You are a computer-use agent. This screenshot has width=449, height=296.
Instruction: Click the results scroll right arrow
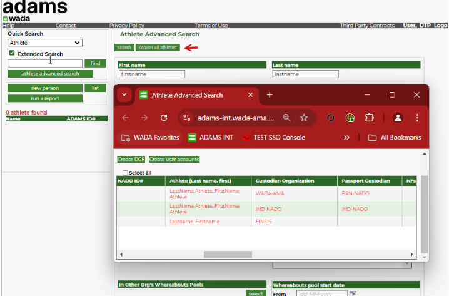coord(411,255)
